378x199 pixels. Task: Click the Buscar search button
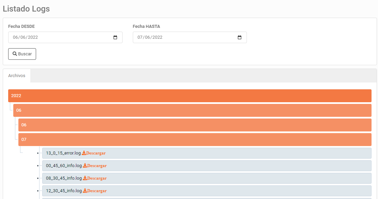coord(22,54)
